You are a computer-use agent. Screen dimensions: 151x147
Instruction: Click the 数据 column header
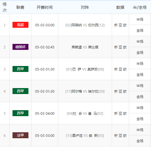coord(120,7)
